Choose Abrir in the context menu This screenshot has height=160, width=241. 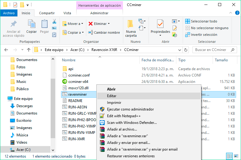(149, 89)
